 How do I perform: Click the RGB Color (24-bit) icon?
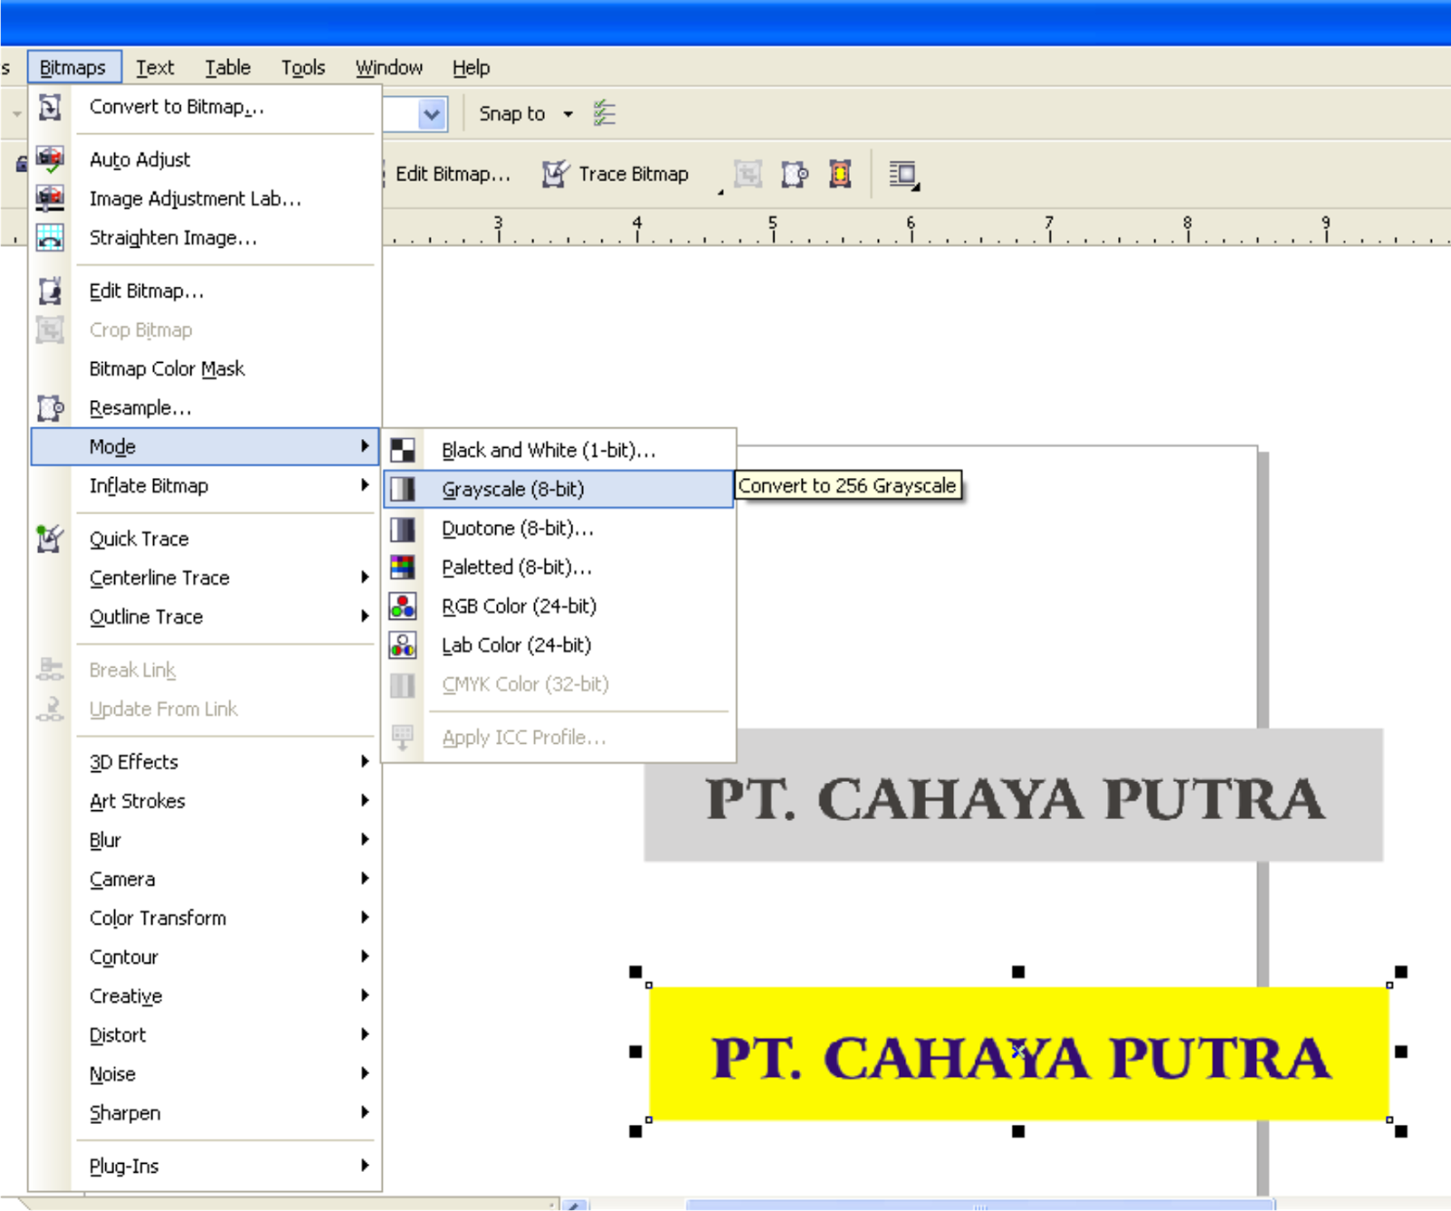point(402,606)
